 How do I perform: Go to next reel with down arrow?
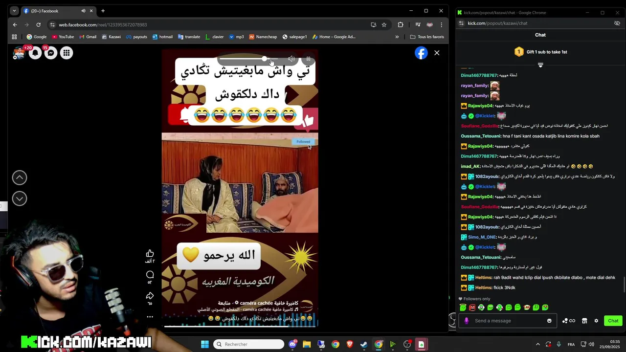coord(20,198)
